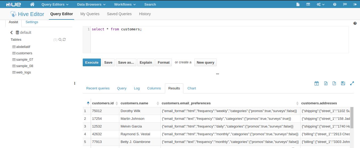
Task: Open the Saved Queries tab
Action: click(119, 14)
